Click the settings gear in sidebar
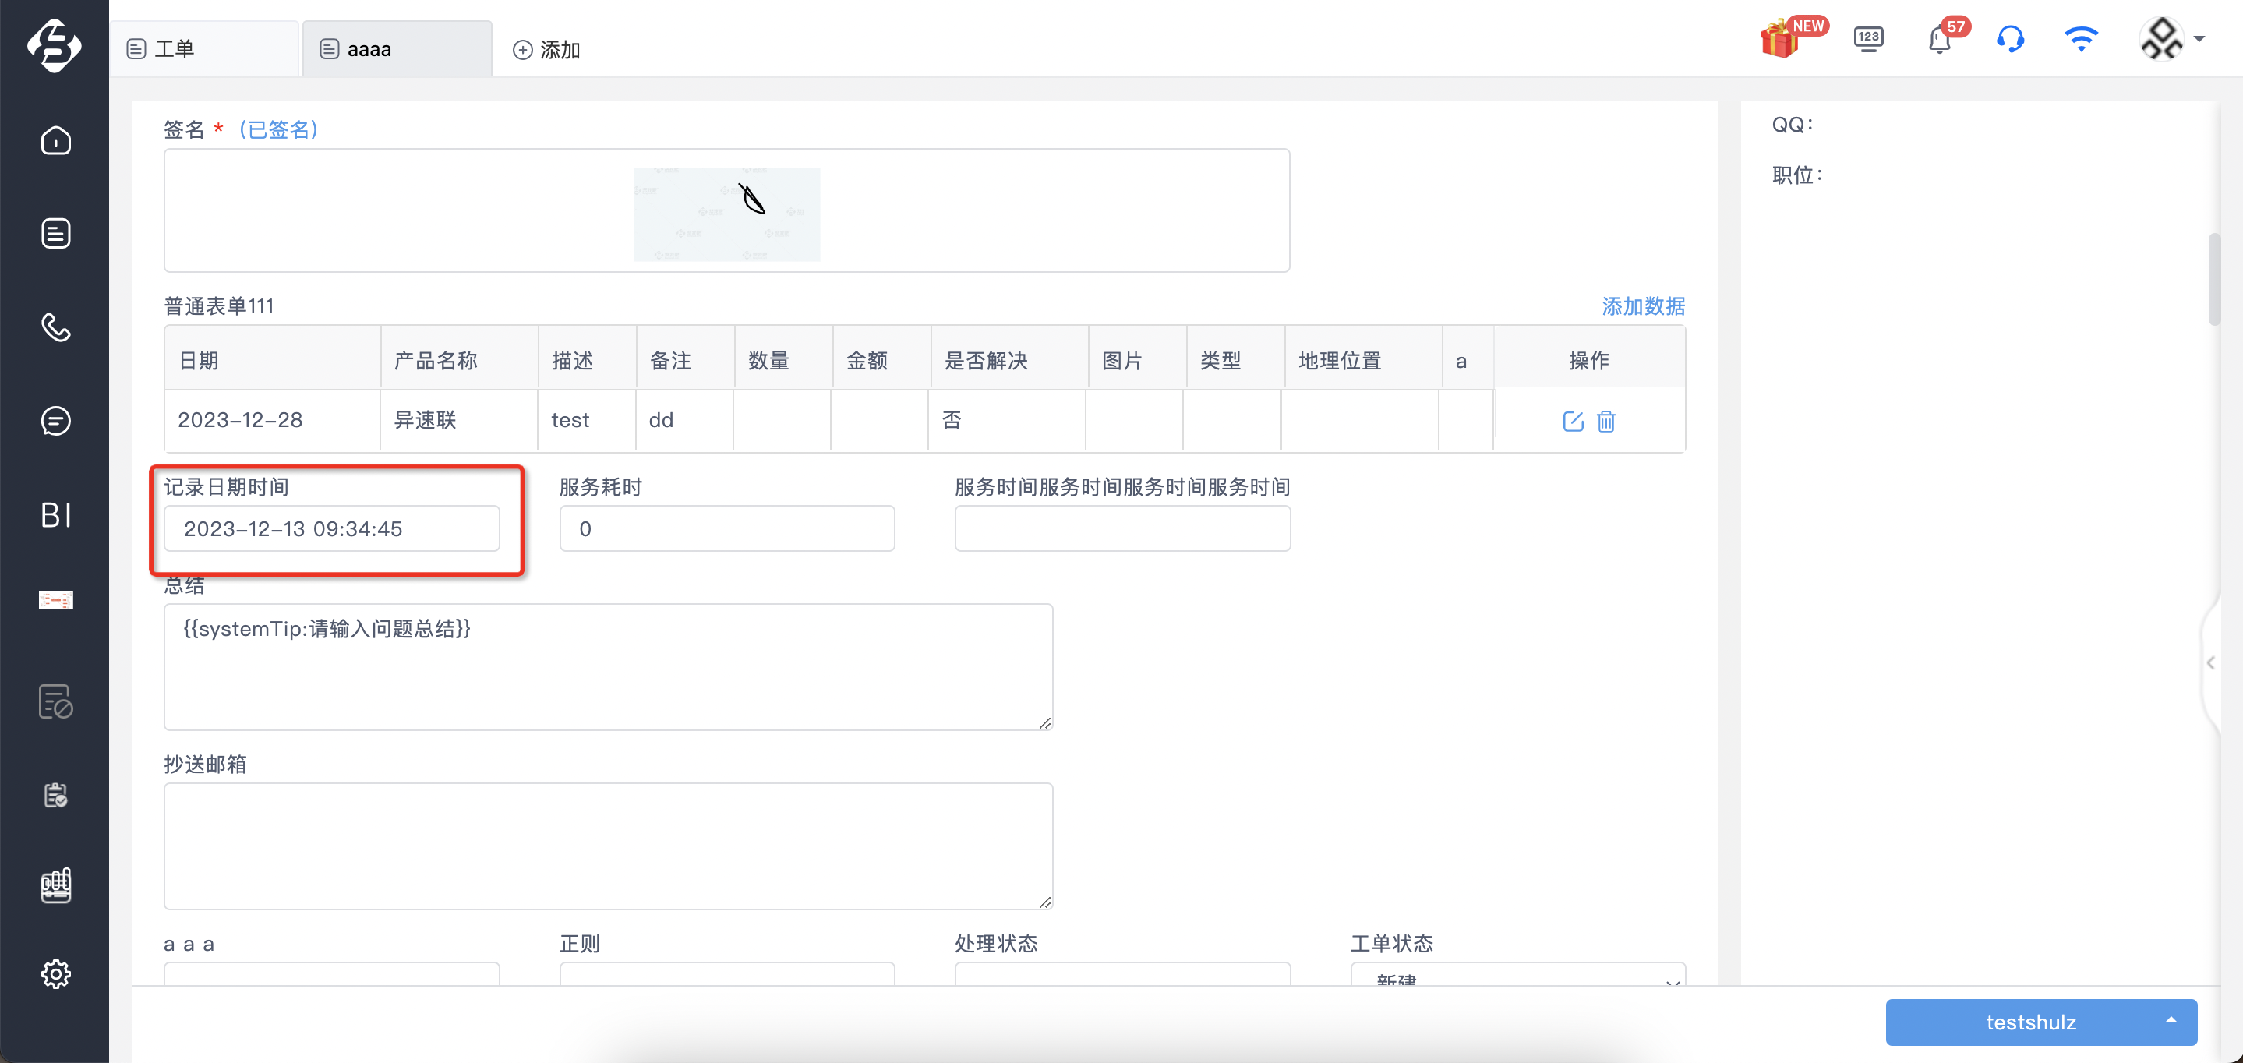Screen dimensions: 2243x1063 point(56,973)
